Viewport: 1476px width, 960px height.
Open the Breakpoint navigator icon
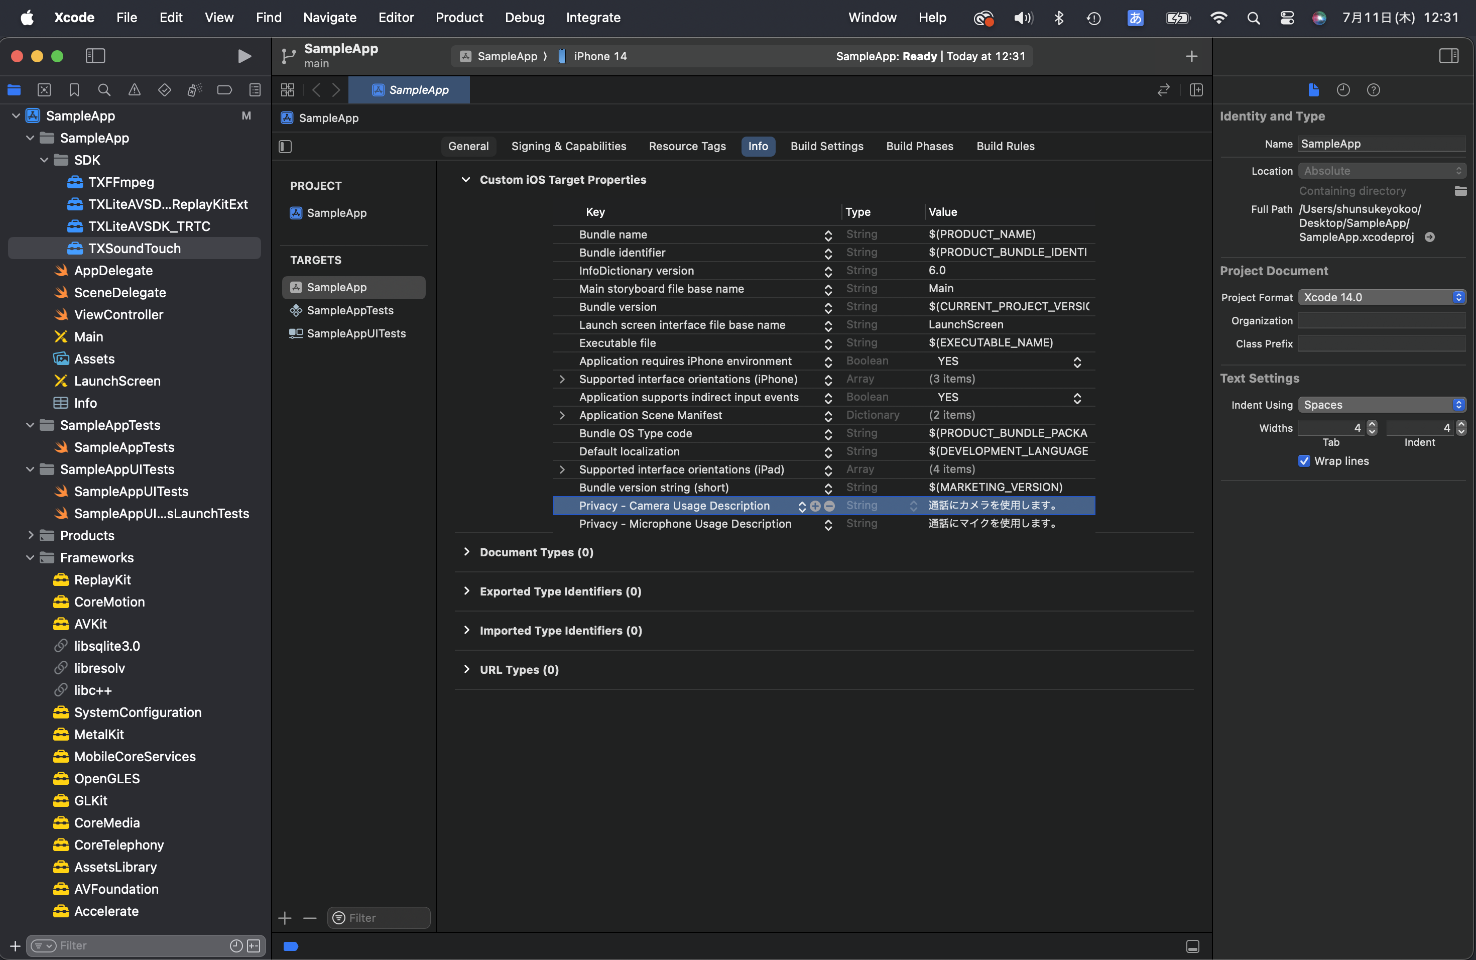pos(224,90)
